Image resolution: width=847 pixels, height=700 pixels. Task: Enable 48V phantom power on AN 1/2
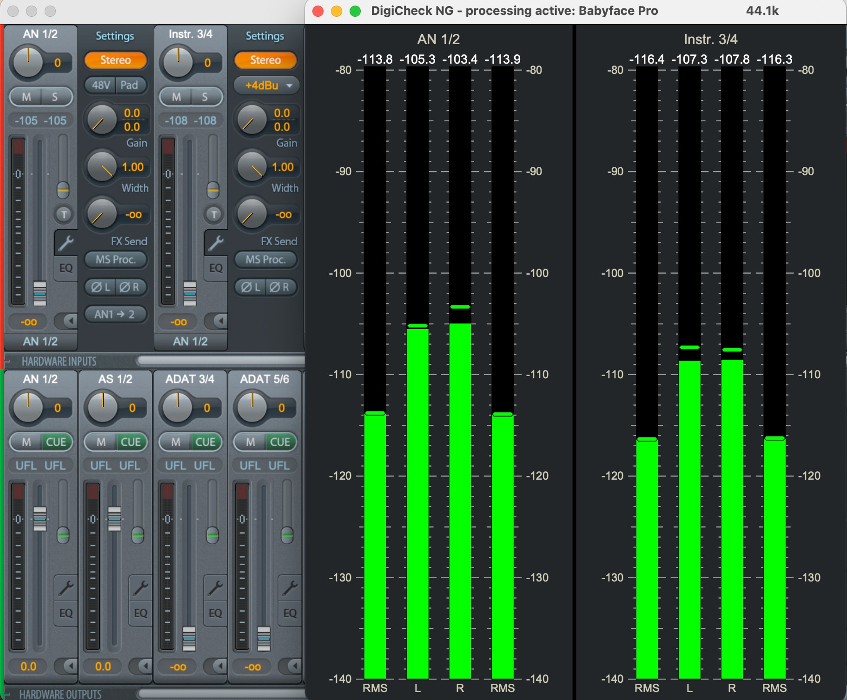(100, 85)
